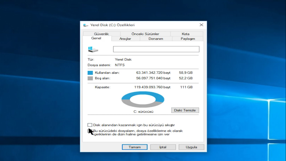The width and height of the screenshot is (286, 161).
Task: Open the Araçlar tab
Action: (125, 39)
